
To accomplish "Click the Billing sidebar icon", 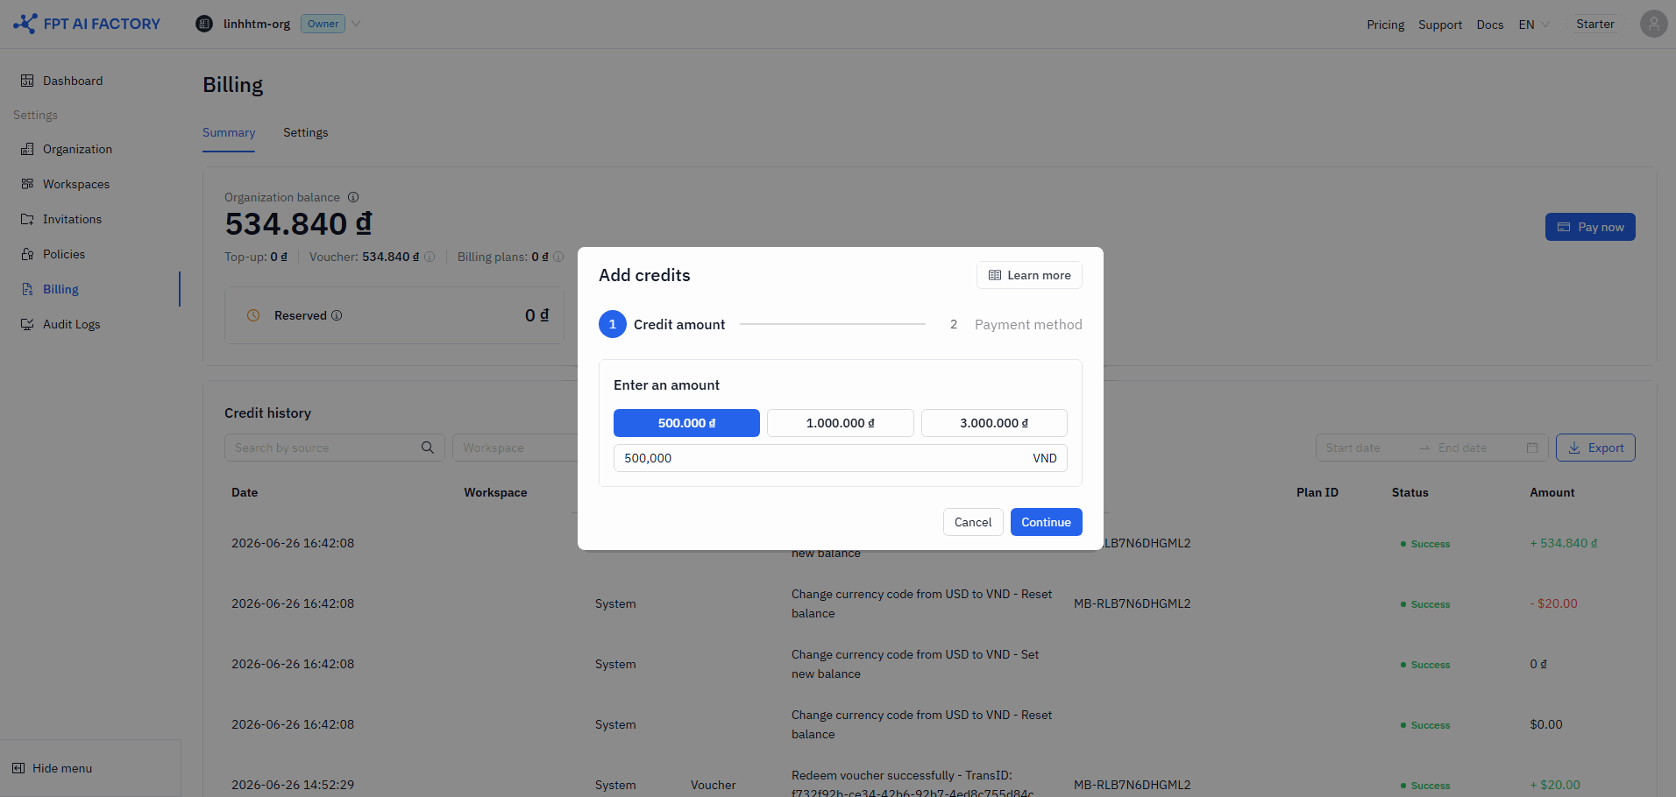I will pyautogui.click(x=27, y=289).
